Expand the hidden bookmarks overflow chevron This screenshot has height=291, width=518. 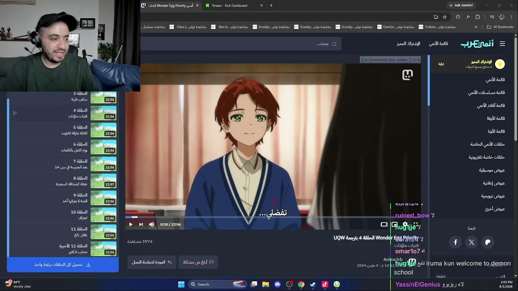[x=476, y=27]
